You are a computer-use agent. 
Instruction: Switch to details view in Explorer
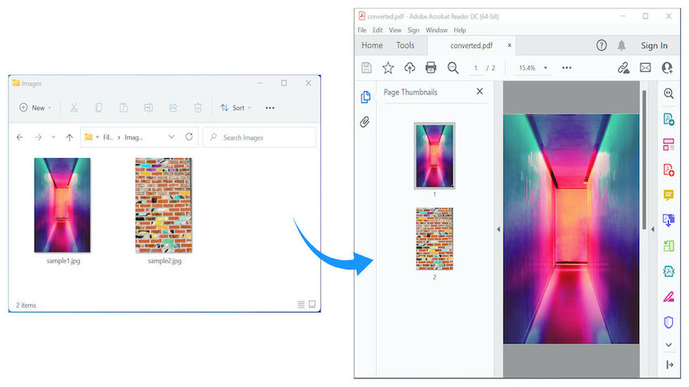(301, 305)
